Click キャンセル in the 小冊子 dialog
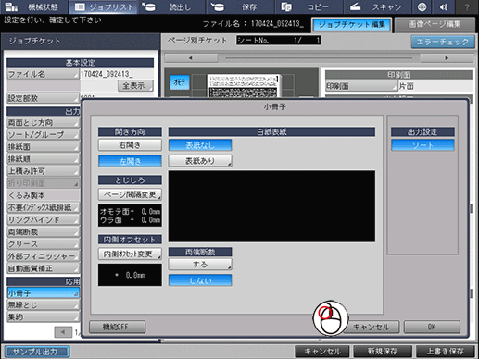The width and height of the screenshot is (479, 359). click(371, 327)
